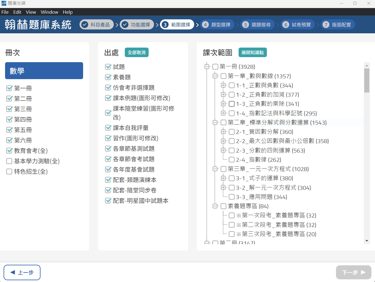Jump to step 7 版面配置
This screenshot has width=375, height=282.
338,24
